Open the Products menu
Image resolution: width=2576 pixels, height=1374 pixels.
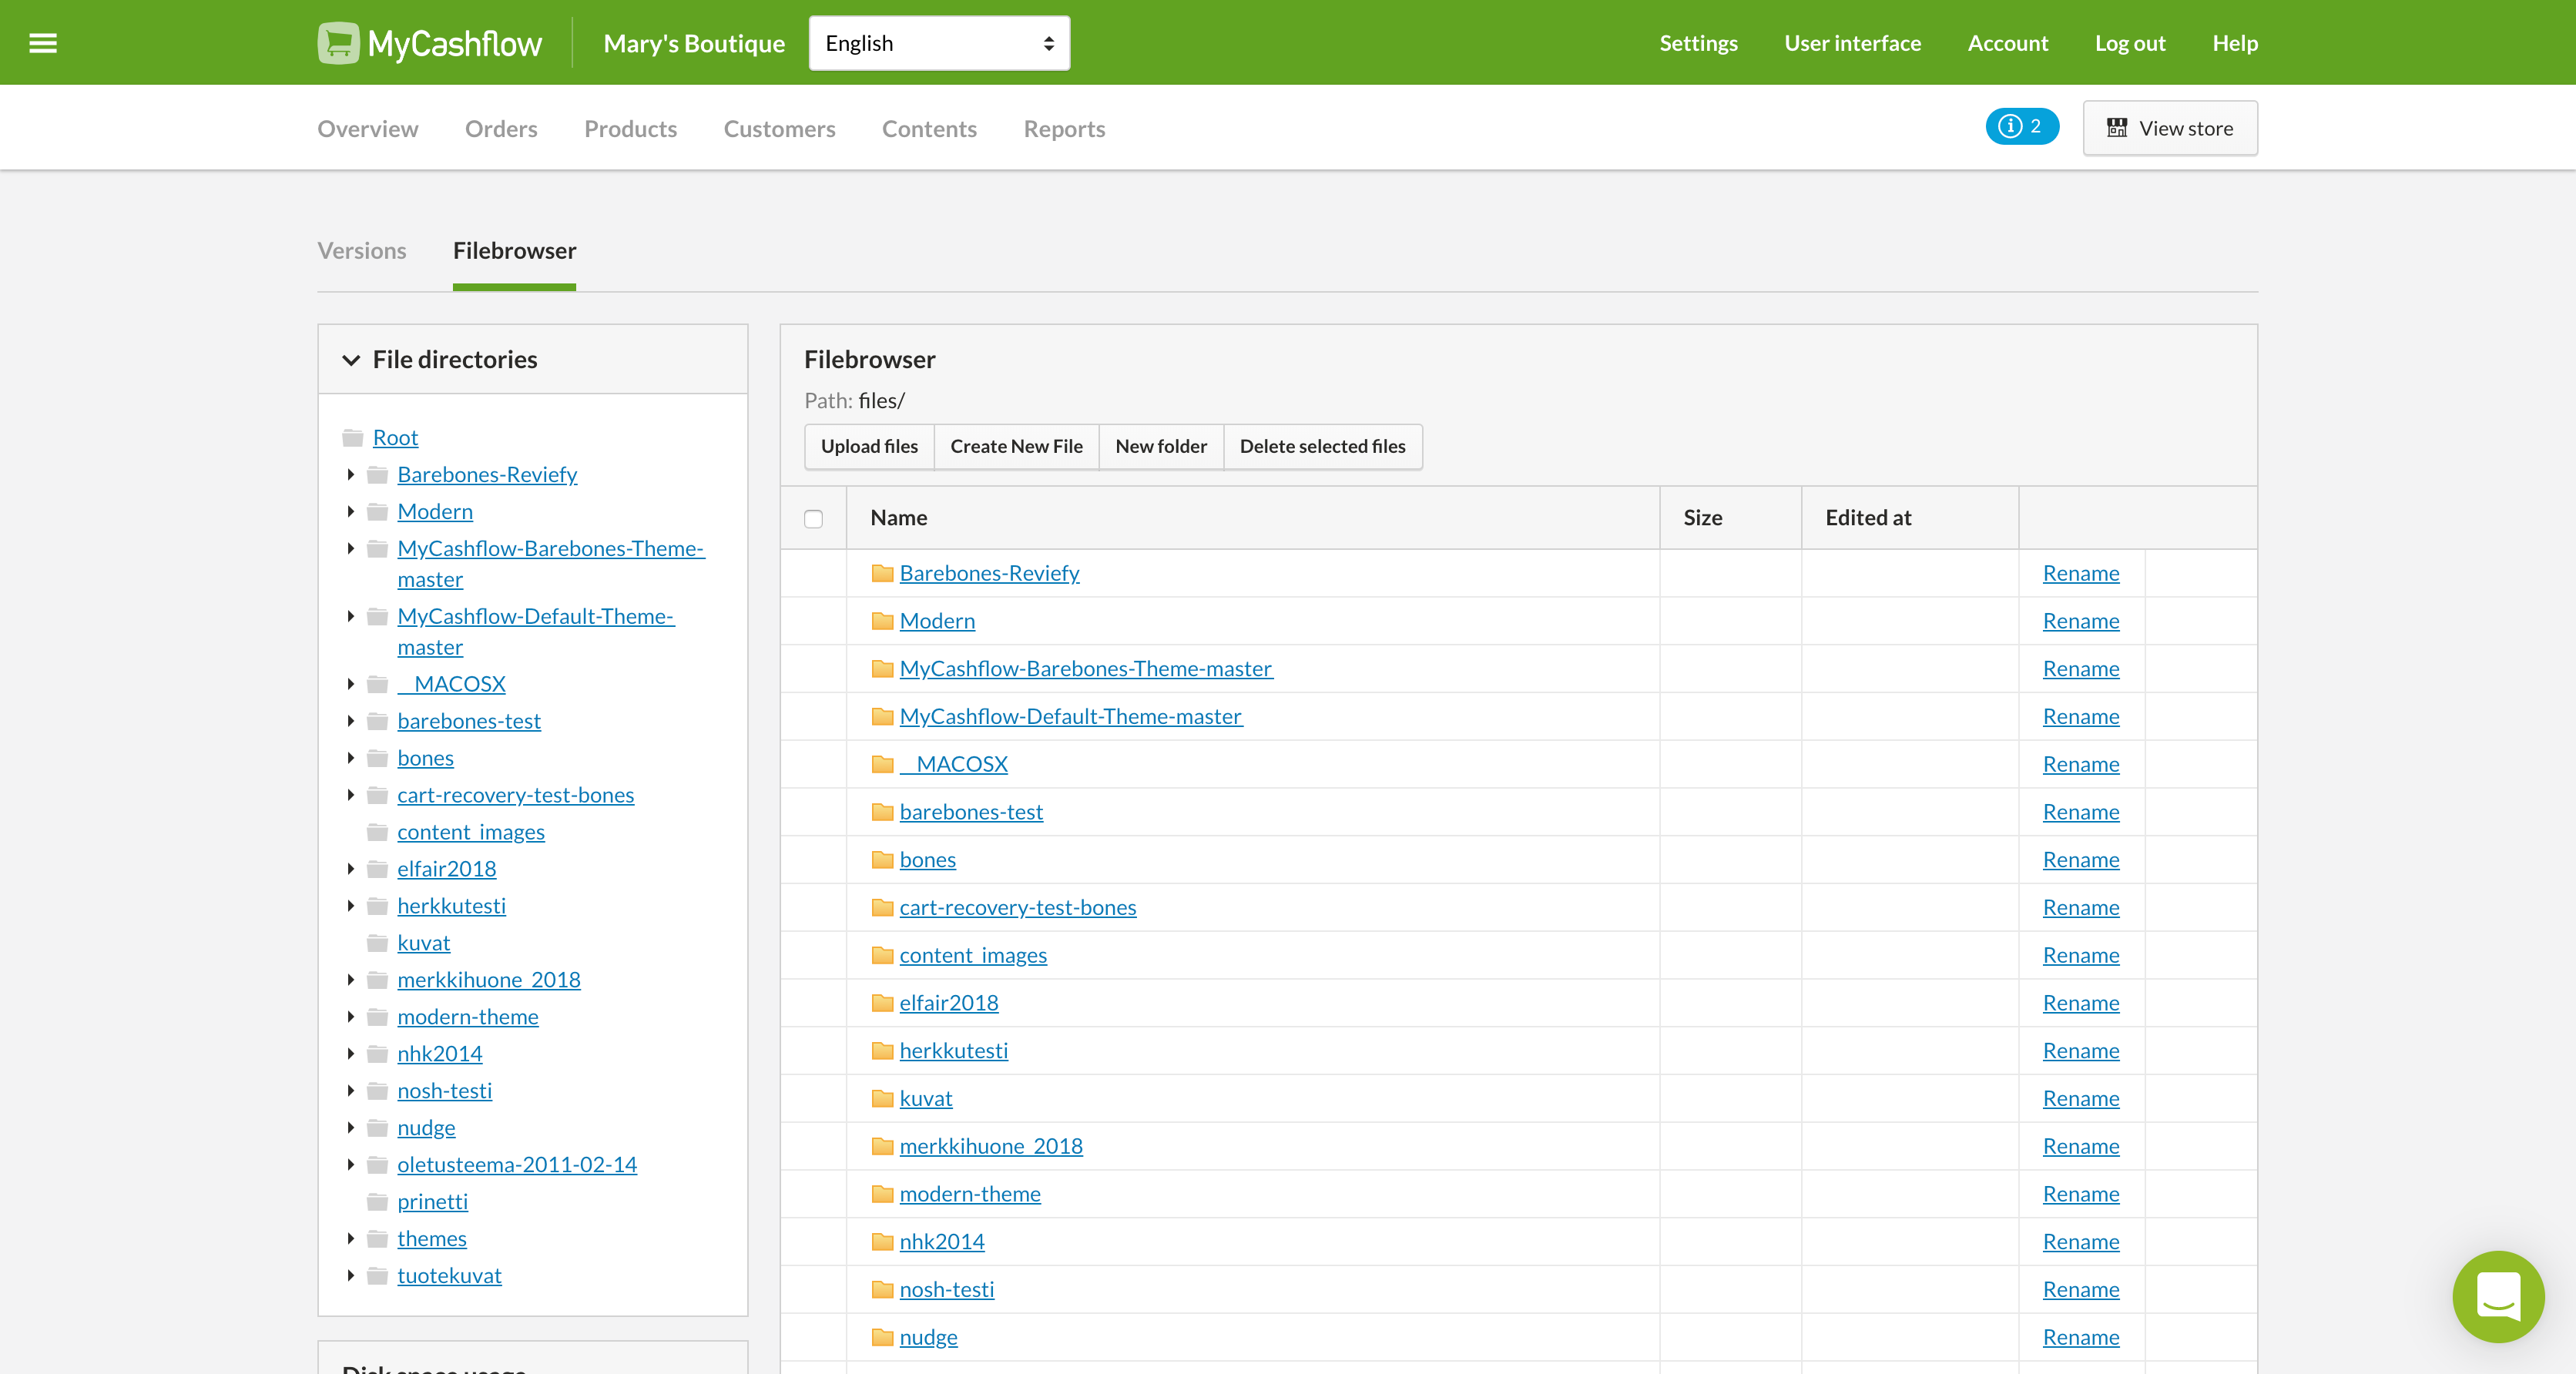[x=630, y=128]
